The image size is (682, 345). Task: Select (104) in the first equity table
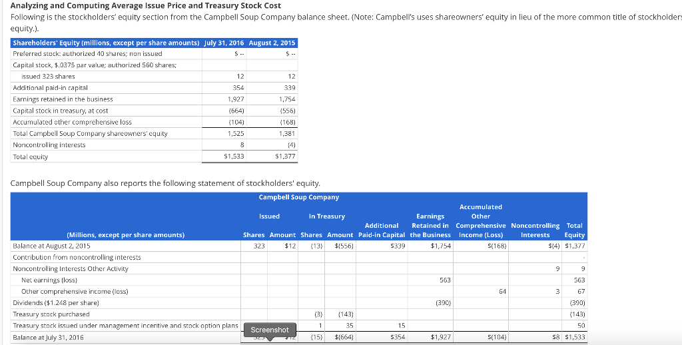click(236, 122)
